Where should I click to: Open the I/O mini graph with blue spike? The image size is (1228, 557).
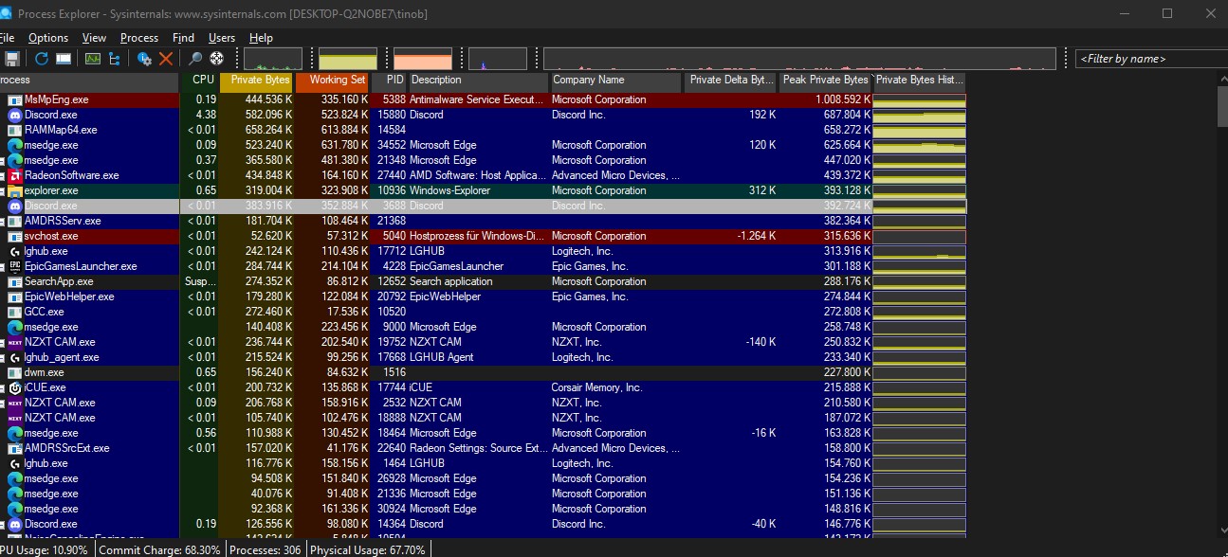point(497,59)
